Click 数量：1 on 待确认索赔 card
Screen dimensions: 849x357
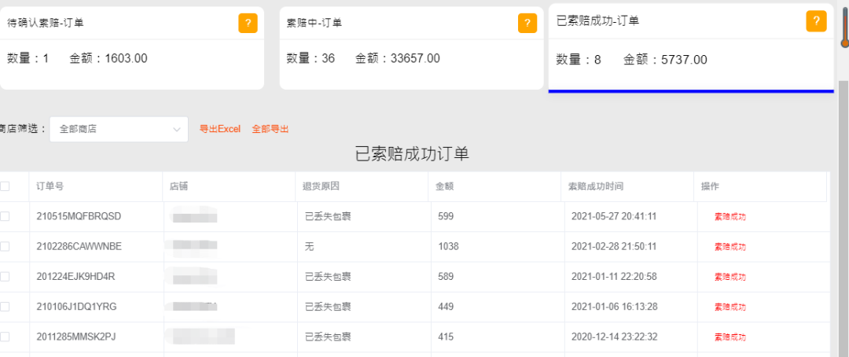[28, 58]
